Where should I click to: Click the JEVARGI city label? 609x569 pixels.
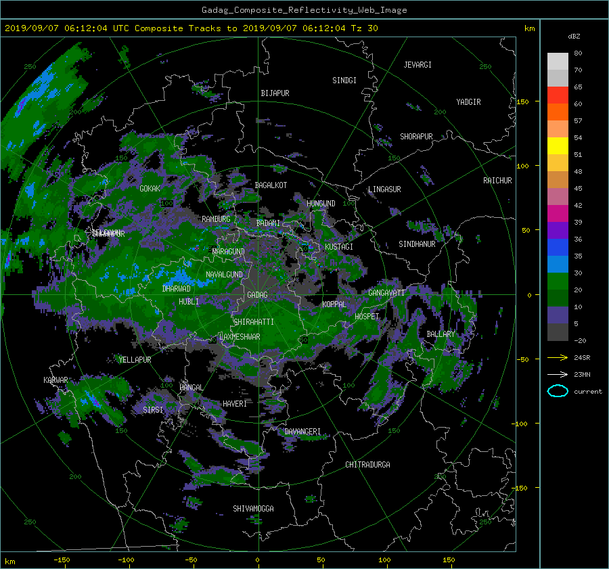(418, 65)
